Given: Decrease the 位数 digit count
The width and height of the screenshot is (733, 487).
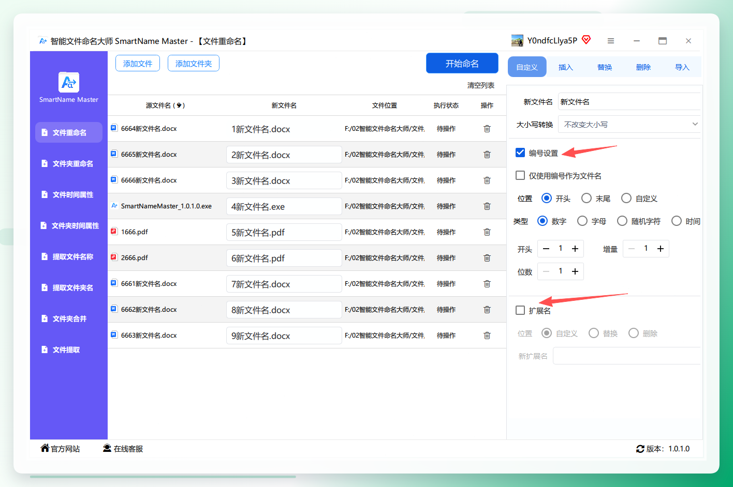Looking at the screenshot, I should click(546, 271).
